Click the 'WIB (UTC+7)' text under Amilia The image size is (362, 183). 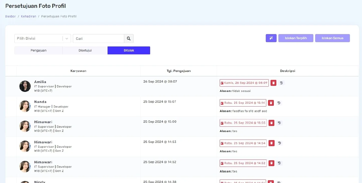point(43,91)
